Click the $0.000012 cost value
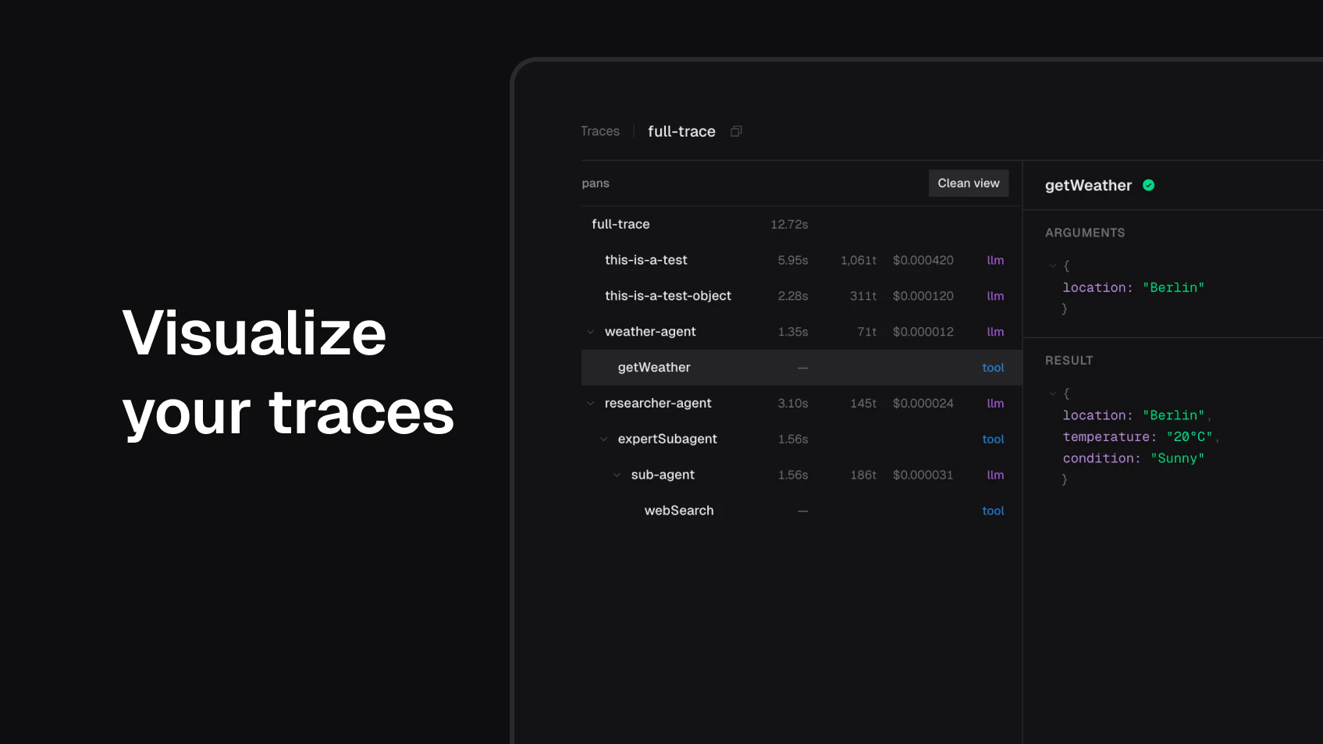Viewport: 1323px width, 744px height. click(x=923, y=332)
